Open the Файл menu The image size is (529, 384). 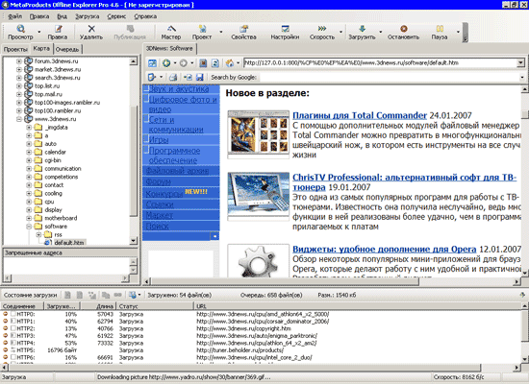click(14, 16)
